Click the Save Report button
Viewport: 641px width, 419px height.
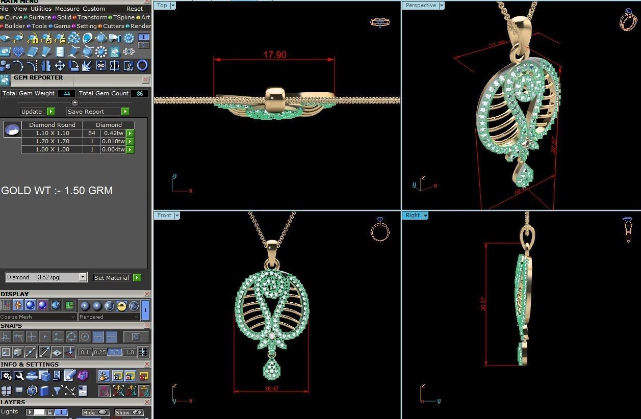click(98, 111)
